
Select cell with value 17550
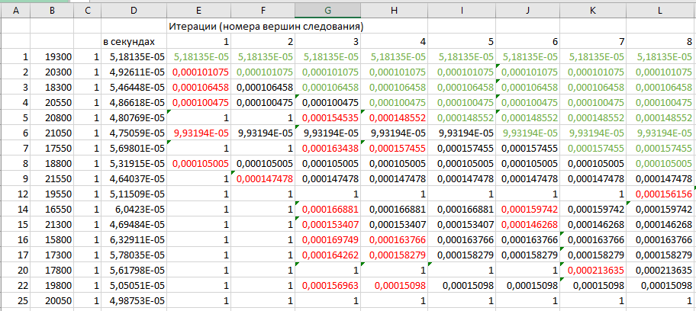[x=53, y=148]
